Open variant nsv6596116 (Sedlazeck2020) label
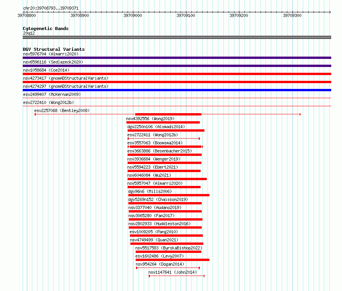 click(x=53, y=62)
